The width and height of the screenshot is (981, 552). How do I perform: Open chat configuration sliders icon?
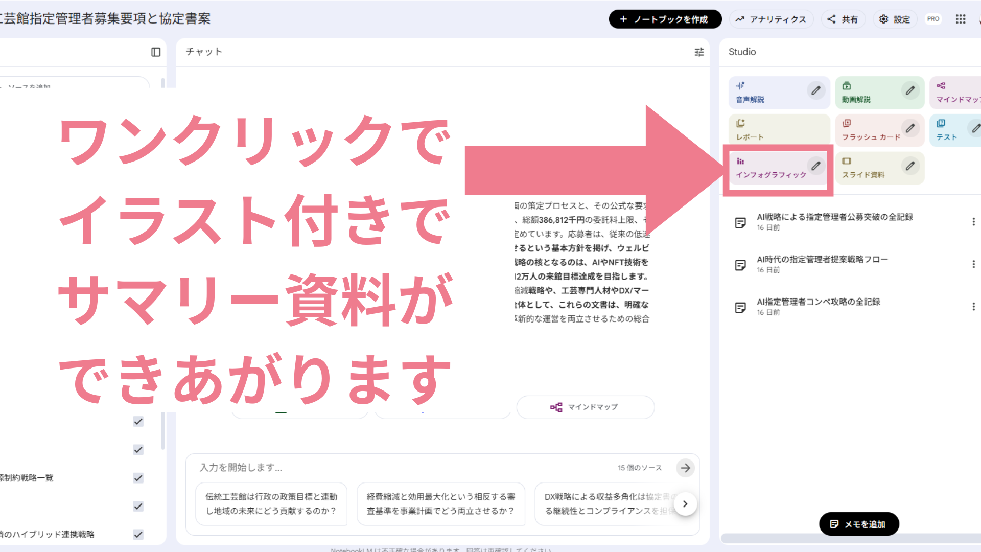(x=699, y=52)
